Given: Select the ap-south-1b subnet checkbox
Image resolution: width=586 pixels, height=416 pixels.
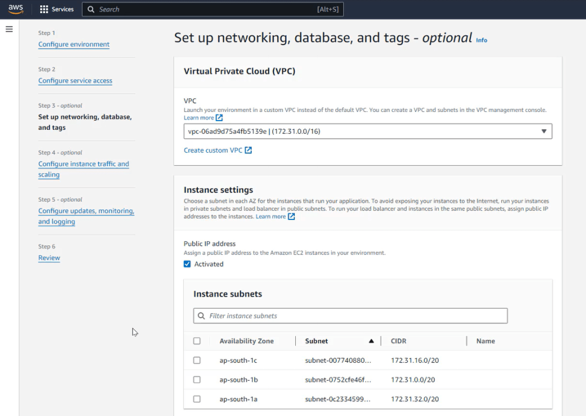Looking at the screenshot, I should [x=197, y=380].
